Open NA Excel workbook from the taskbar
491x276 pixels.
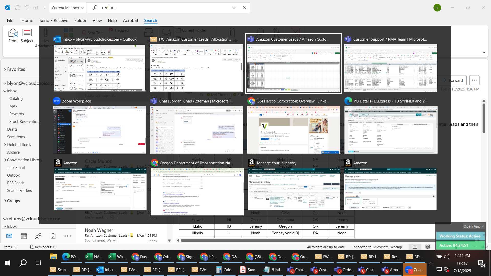pyautogui.click(x=95, y=257)
